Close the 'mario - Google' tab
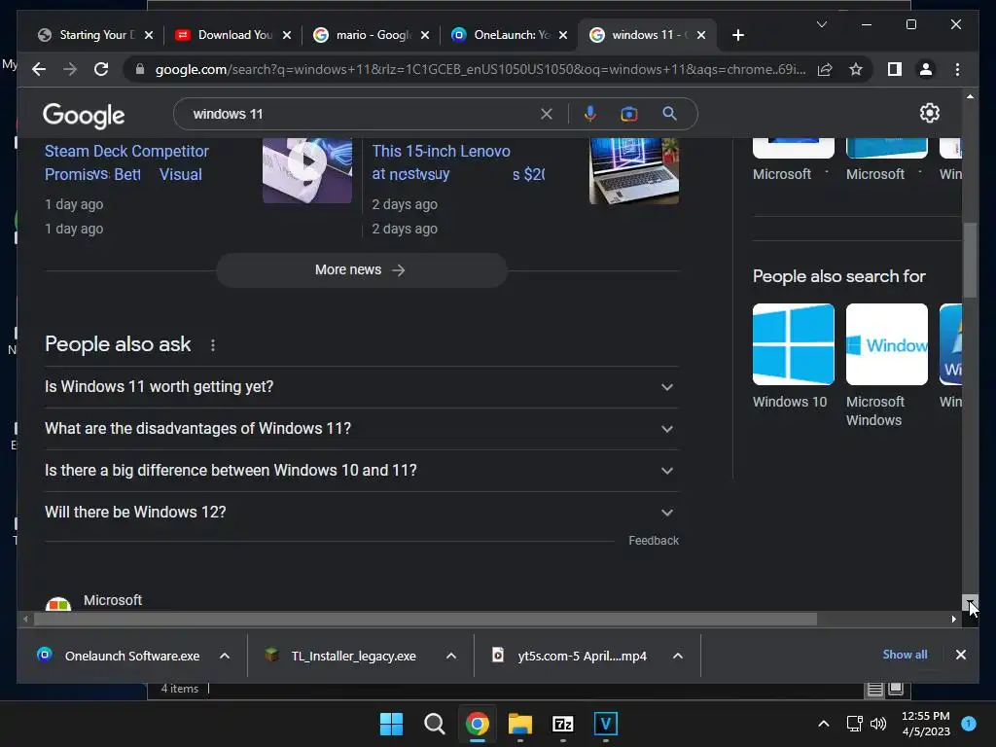This screenshot has height=747, width=996. point(425,35)
